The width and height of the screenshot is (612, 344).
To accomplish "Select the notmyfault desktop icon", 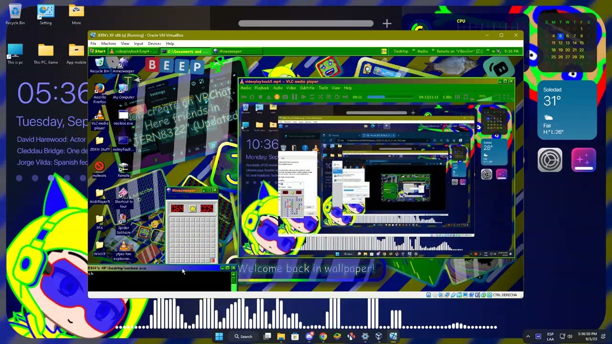I will (x=123, y=143).
